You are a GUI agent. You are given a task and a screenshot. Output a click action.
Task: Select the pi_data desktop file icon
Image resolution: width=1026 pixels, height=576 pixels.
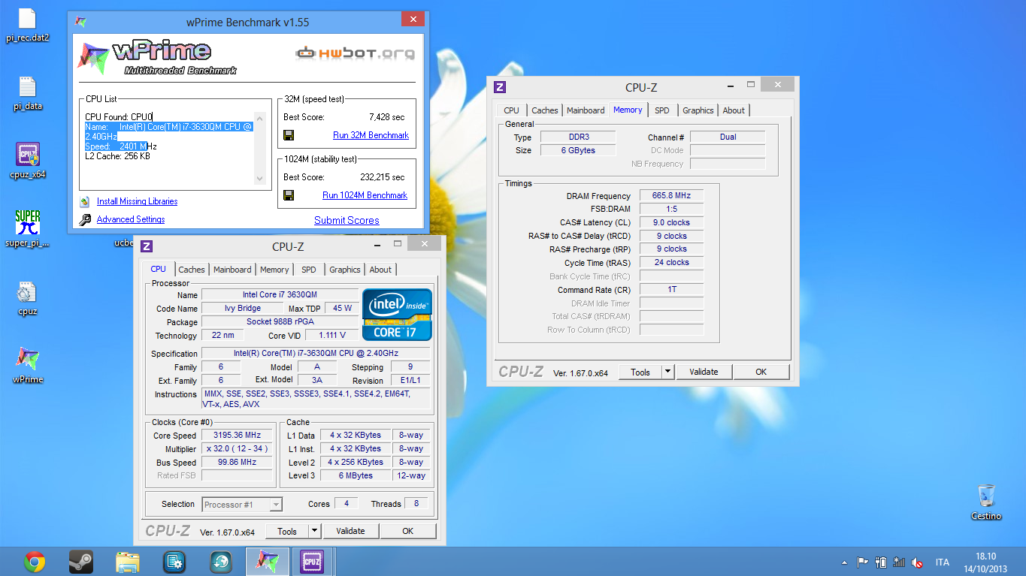[x=27, y=86]
